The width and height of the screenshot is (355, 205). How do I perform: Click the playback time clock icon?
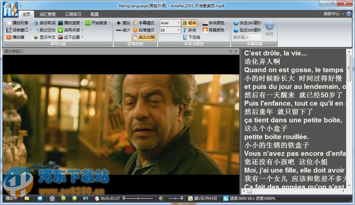[x=97, y=198]
